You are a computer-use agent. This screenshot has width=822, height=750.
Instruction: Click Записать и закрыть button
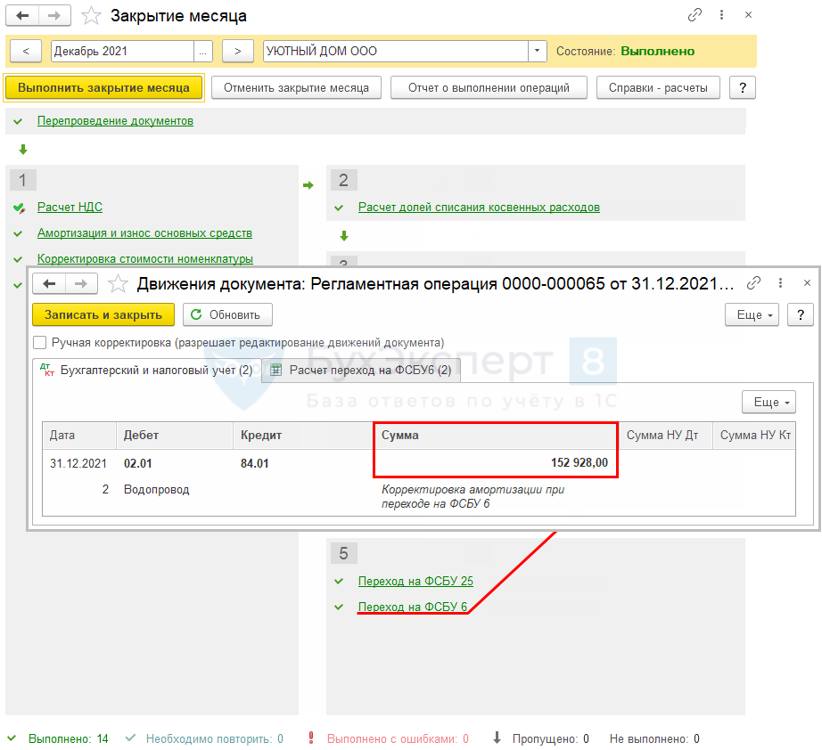(103, 314)
